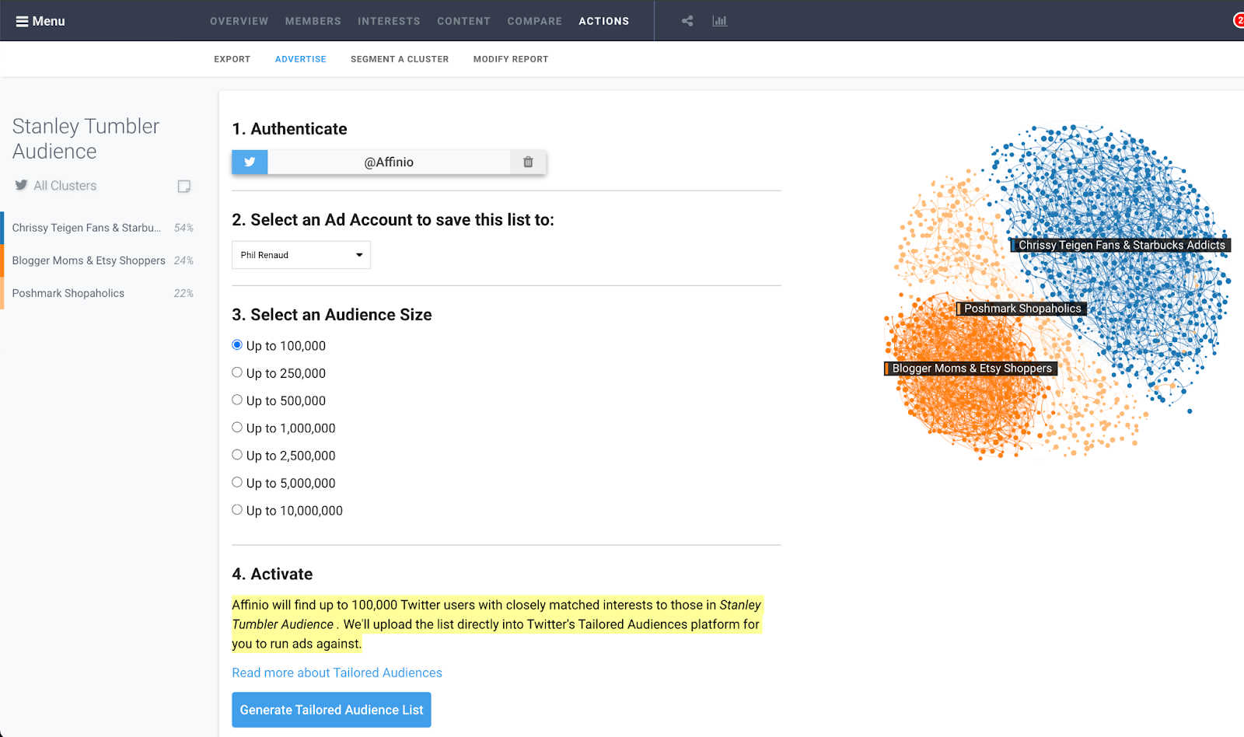Open the Modify Report sub-tab
This screenshot has height=737, width=1244.
511,59
